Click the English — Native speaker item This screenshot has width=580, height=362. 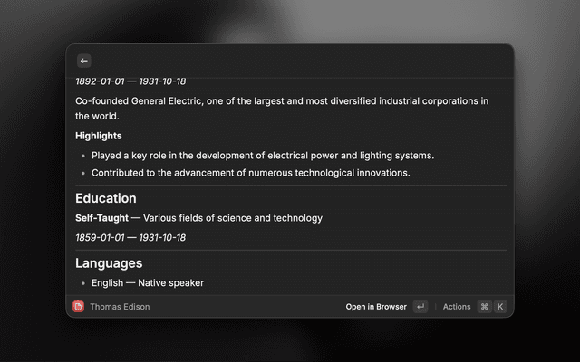tap(148, 283)
